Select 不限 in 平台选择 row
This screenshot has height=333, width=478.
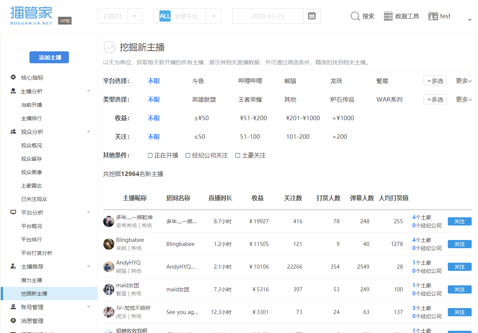154,81
